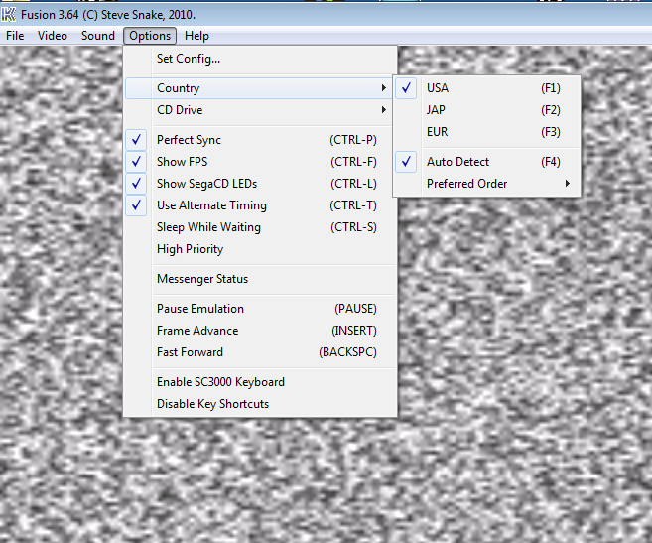Close the Options menu
Image resolution: width=652 pixels, height=543 pixels.
(150, 36)
